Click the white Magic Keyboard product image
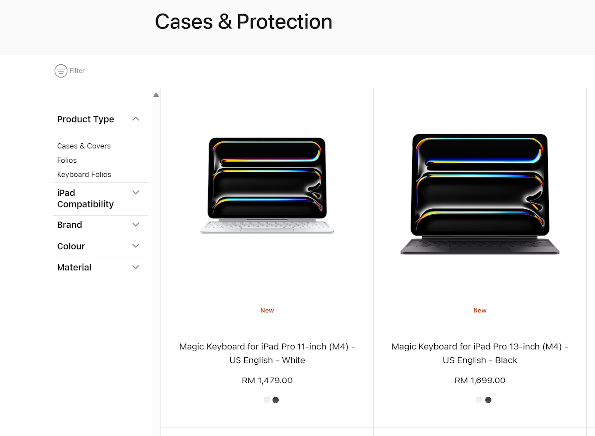Image resolution: width=595 pixels, height=436 pixels. click(267, 186)
